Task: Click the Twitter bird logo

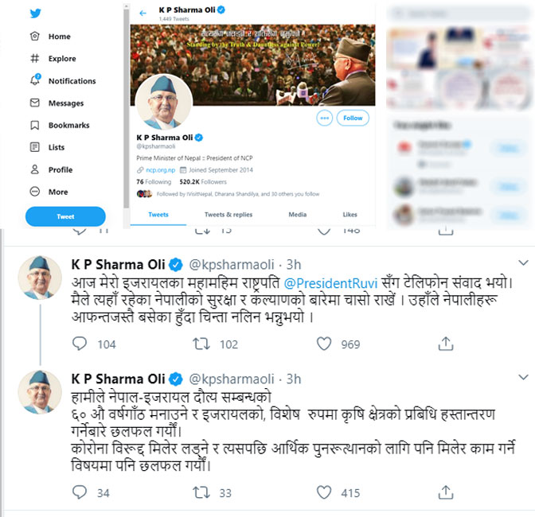Action: pyautogui.click(x=35, y=14)
